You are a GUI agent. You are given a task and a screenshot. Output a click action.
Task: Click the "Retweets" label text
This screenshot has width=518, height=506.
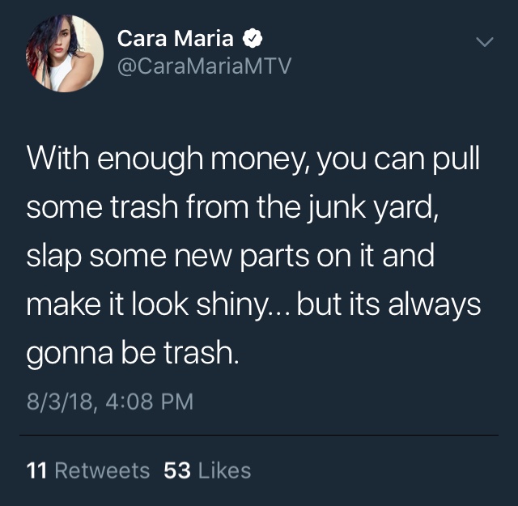pos(103,470)
